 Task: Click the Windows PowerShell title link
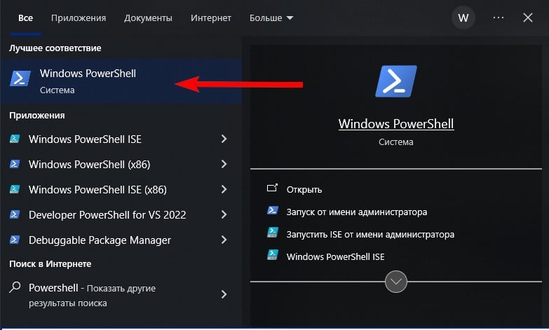click(396, 124)
